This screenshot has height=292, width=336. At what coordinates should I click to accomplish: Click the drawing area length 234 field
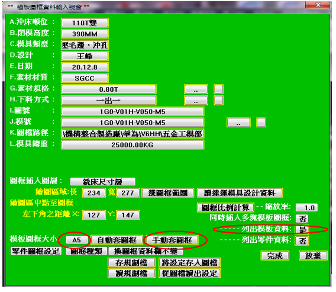[94, 193]
